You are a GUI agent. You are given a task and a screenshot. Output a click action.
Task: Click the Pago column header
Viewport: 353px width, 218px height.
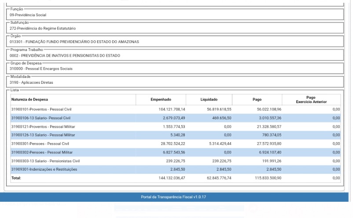tap(257, 100)
